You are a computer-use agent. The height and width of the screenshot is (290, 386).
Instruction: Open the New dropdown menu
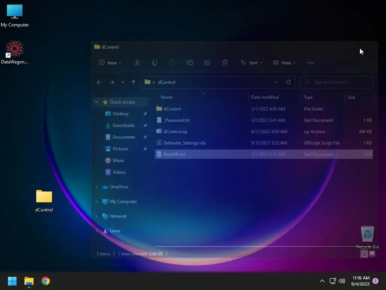(110, 63)
